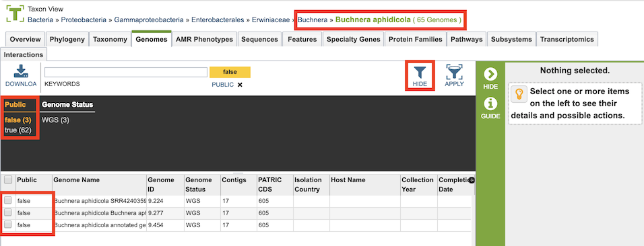Remove the PUBLIC filter using the X
The height and width of the screenshot is (246, 644).
click(x=240, y=85)
